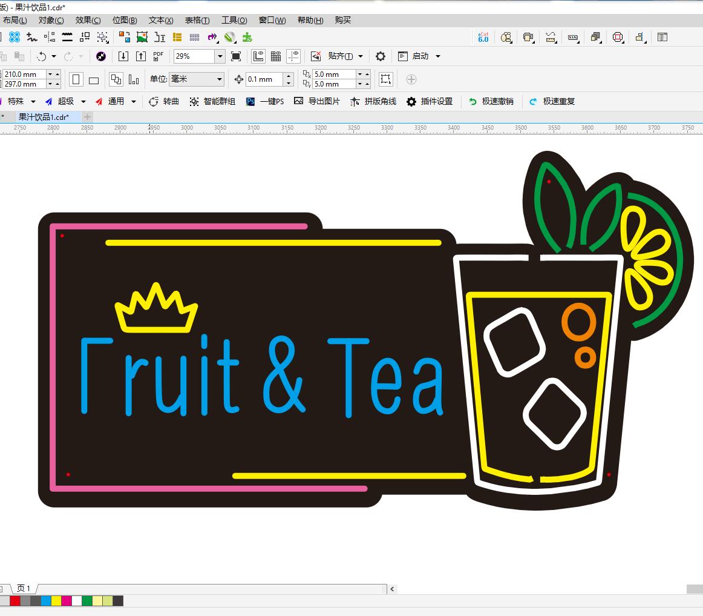Click the black round search-content icon
Viewport: 703px width, 616px height.
point(101,56)
